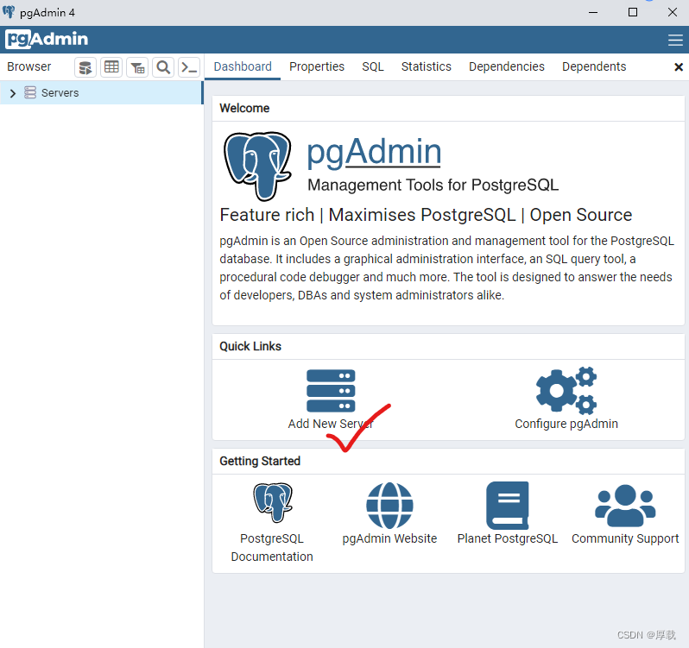Click Configure pgAdmin gears icon

[x=566, y=391]
